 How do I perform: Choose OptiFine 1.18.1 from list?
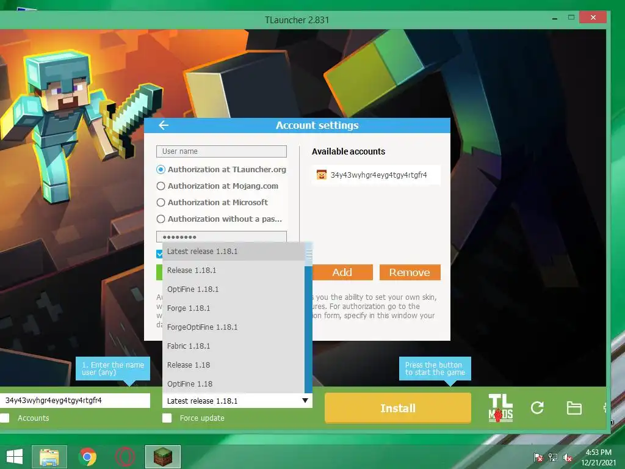[234, 289]
